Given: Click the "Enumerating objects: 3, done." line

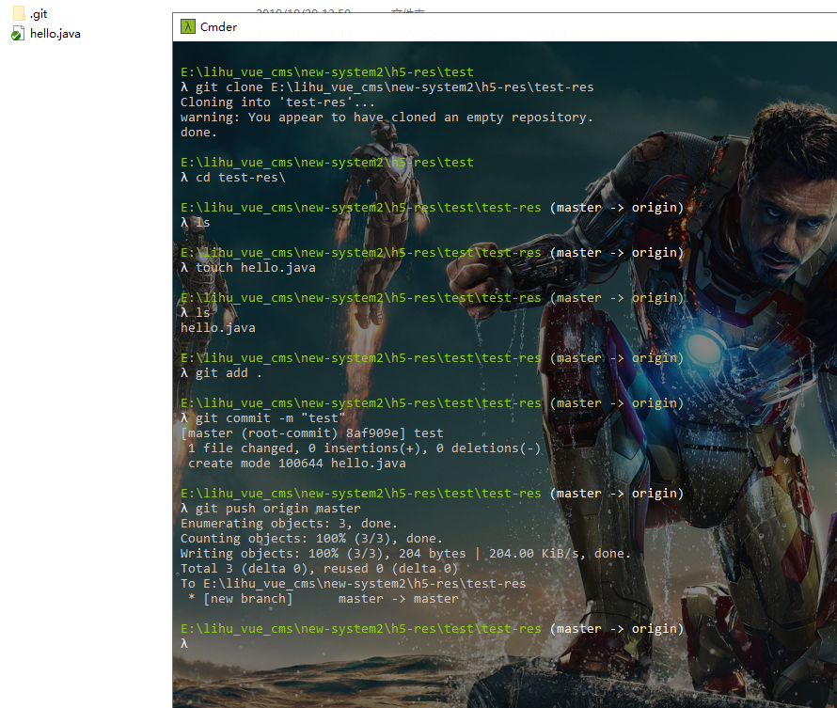Looking at the screenshot, I should pos(289,523).
